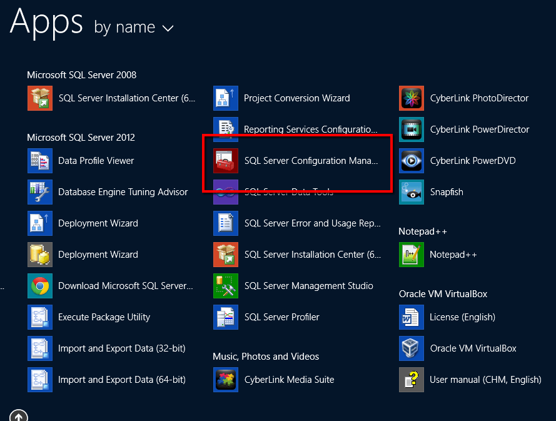
Task: Open Deployment Wizard with the blue diagram icon
Action: (x=40, y=223)
